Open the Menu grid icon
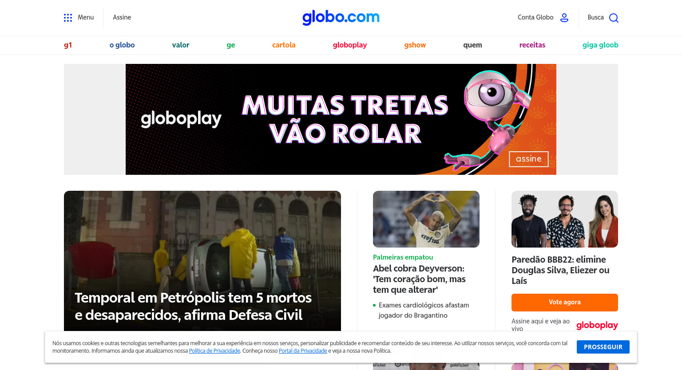The height and width of the screenshot is (370, 682). [x=68, y=18]
